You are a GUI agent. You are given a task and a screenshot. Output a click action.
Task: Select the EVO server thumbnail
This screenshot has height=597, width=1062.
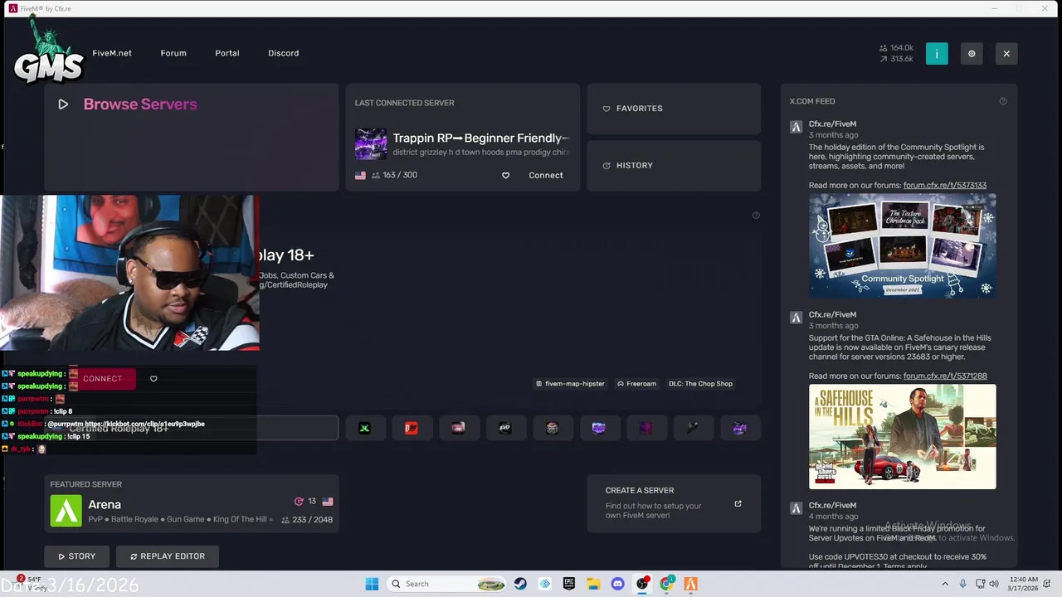pyautogui.click(x=504, y=428)
